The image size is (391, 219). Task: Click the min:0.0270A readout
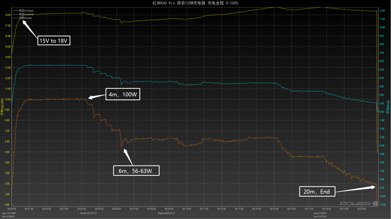[320, 216]
